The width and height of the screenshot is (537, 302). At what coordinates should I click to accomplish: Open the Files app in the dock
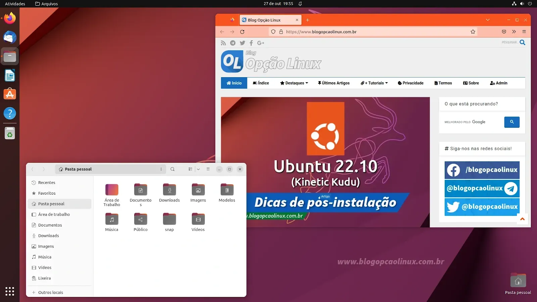point(10,56)
